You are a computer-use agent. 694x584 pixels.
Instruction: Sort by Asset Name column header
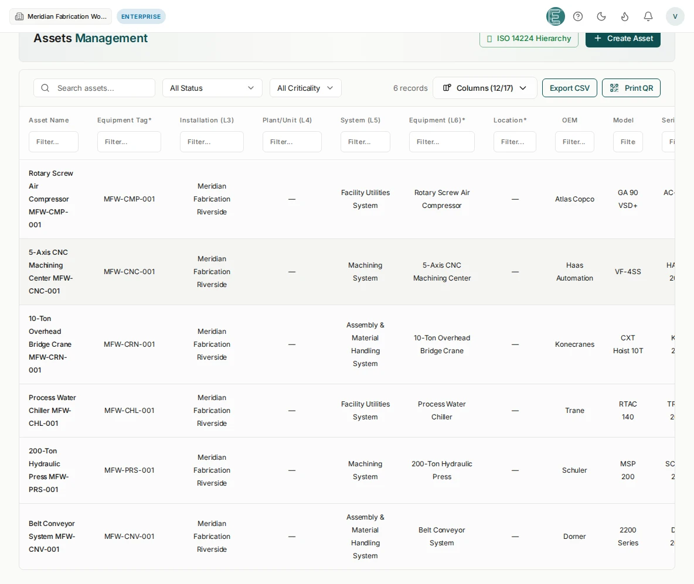tap(49, 120)
